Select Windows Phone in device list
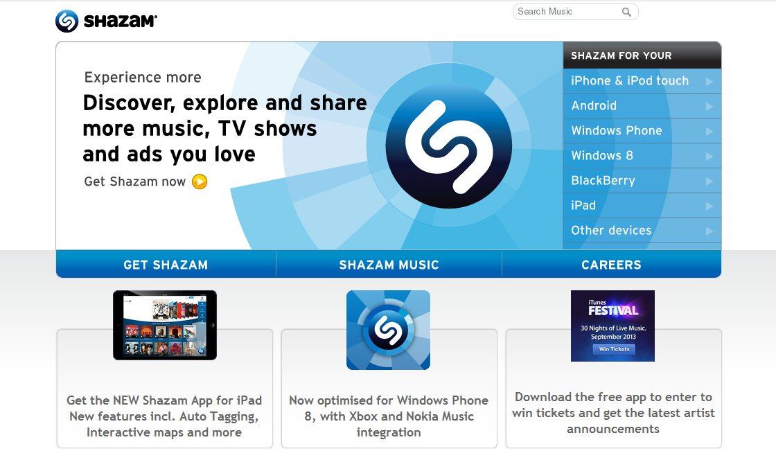 642,131
